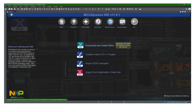196x106 pixels.
Task: Click the Home icon in Welcome header
Action: click(12, 15)
